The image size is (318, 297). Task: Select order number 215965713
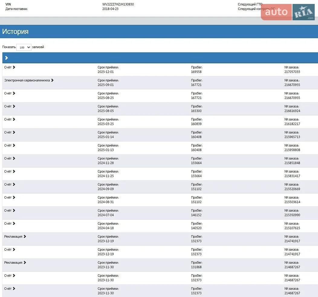pyautogui.click(x=292, y=137)
